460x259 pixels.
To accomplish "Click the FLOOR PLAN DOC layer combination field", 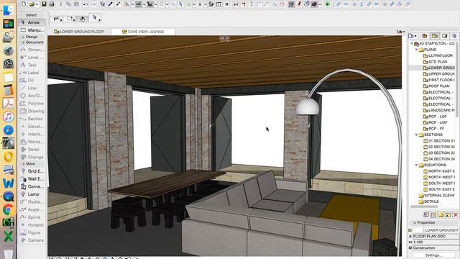I will (436, 237).
